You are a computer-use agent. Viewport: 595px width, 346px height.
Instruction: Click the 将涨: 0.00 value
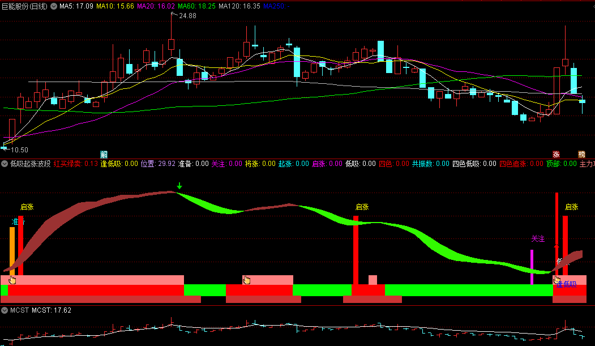260,164
